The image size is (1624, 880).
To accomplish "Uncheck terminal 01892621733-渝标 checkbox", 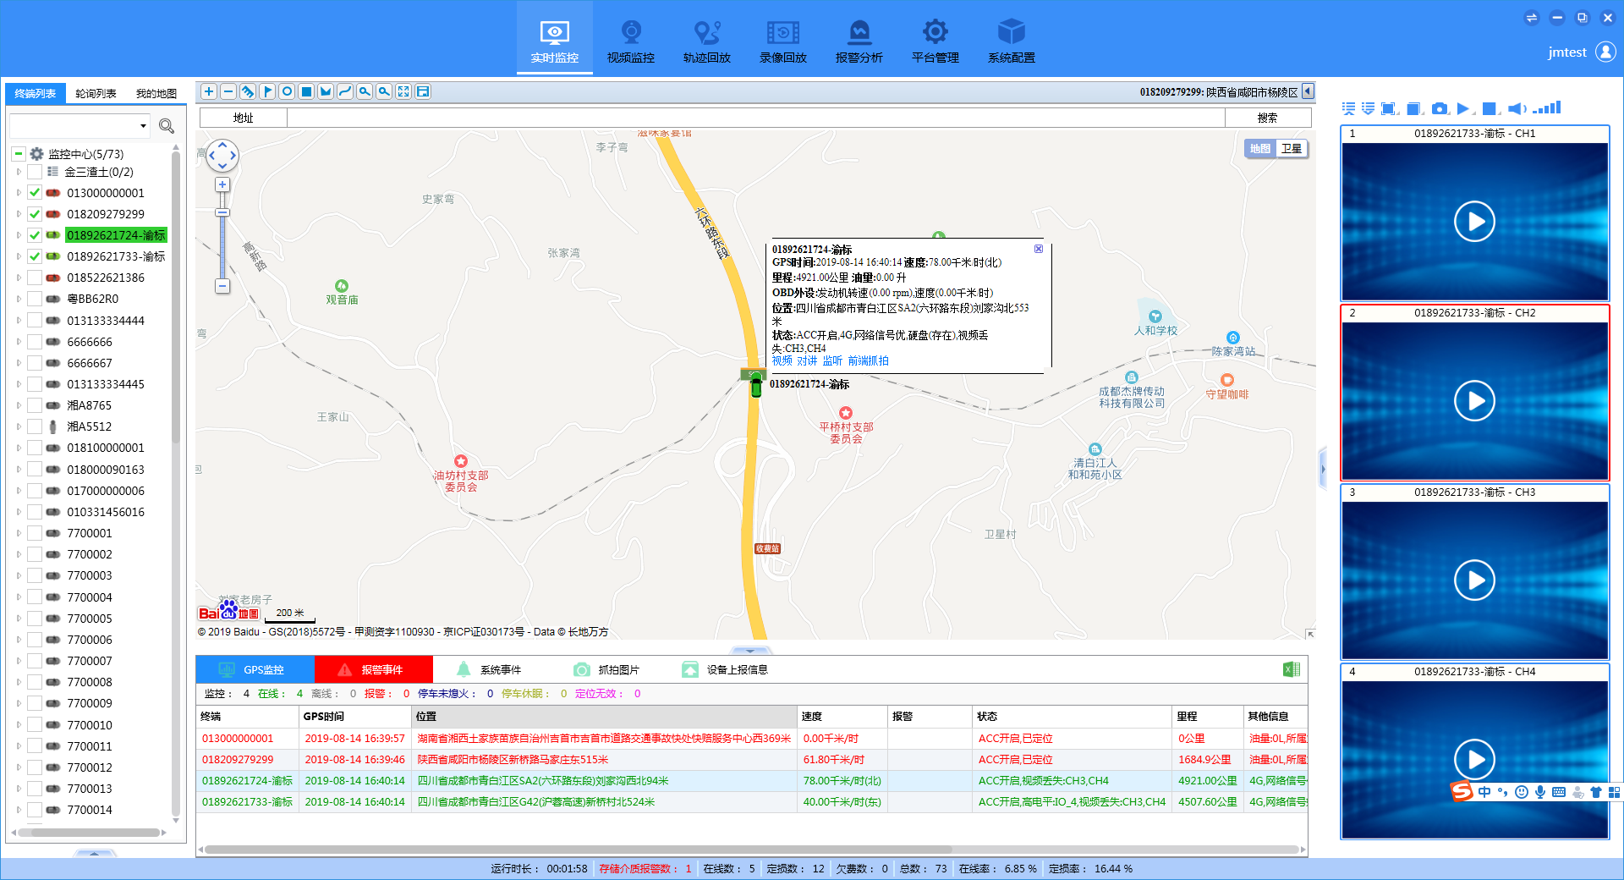I will click(35, 256).
